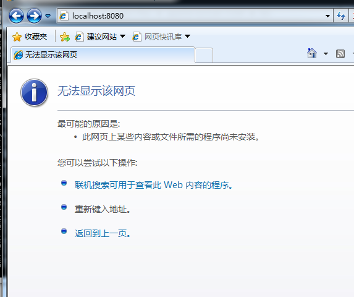This screenshot has width=354, height=297.
Task: Expand the 网页快讯库 dropdown arrow
Action: [x=187, y=36]
